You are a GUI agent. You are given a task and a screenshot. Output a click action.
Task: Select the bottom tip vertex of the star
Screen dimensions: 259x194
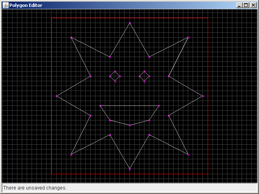pyautogui.click(x=130, y=169)
